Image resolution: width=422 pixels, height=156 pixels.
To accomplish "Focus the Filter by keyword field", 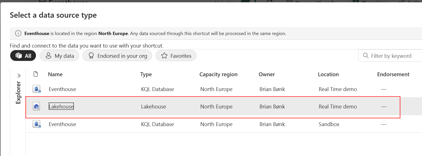I will [x=391, y=56].
